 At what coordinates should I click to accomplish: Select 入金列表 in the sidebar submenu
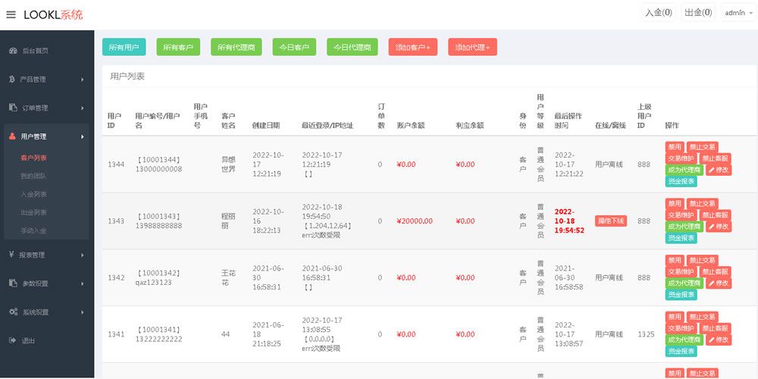click(33, 194)
